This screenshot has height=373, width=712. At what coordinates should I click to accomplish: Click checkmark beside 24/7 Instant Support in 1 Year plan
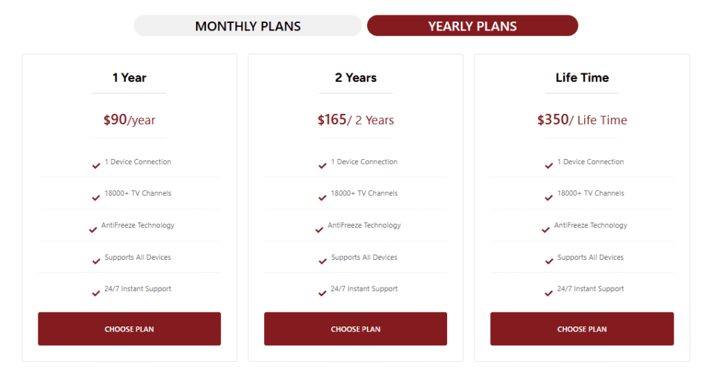coord(96,293)
